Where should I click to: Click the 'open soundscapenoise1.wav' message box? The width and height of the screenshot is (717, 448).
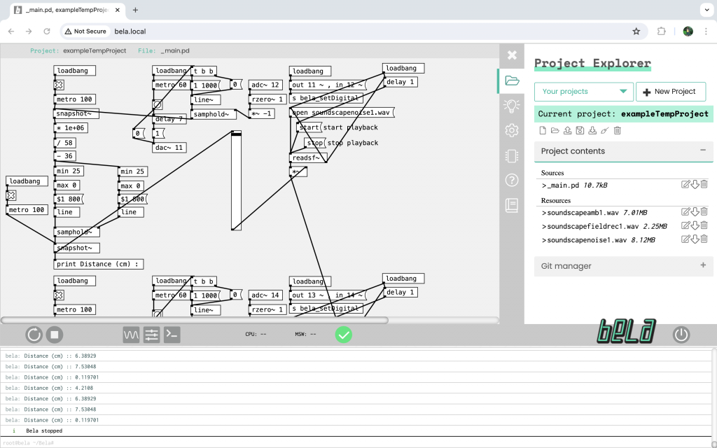[342, 113]
